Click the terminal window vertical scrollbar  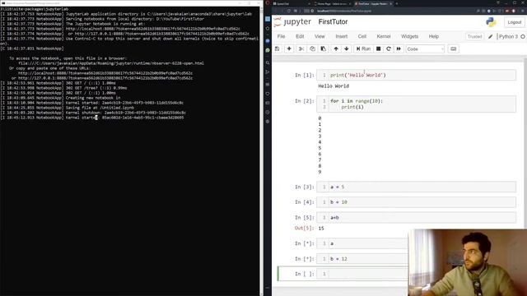(262, 151)
